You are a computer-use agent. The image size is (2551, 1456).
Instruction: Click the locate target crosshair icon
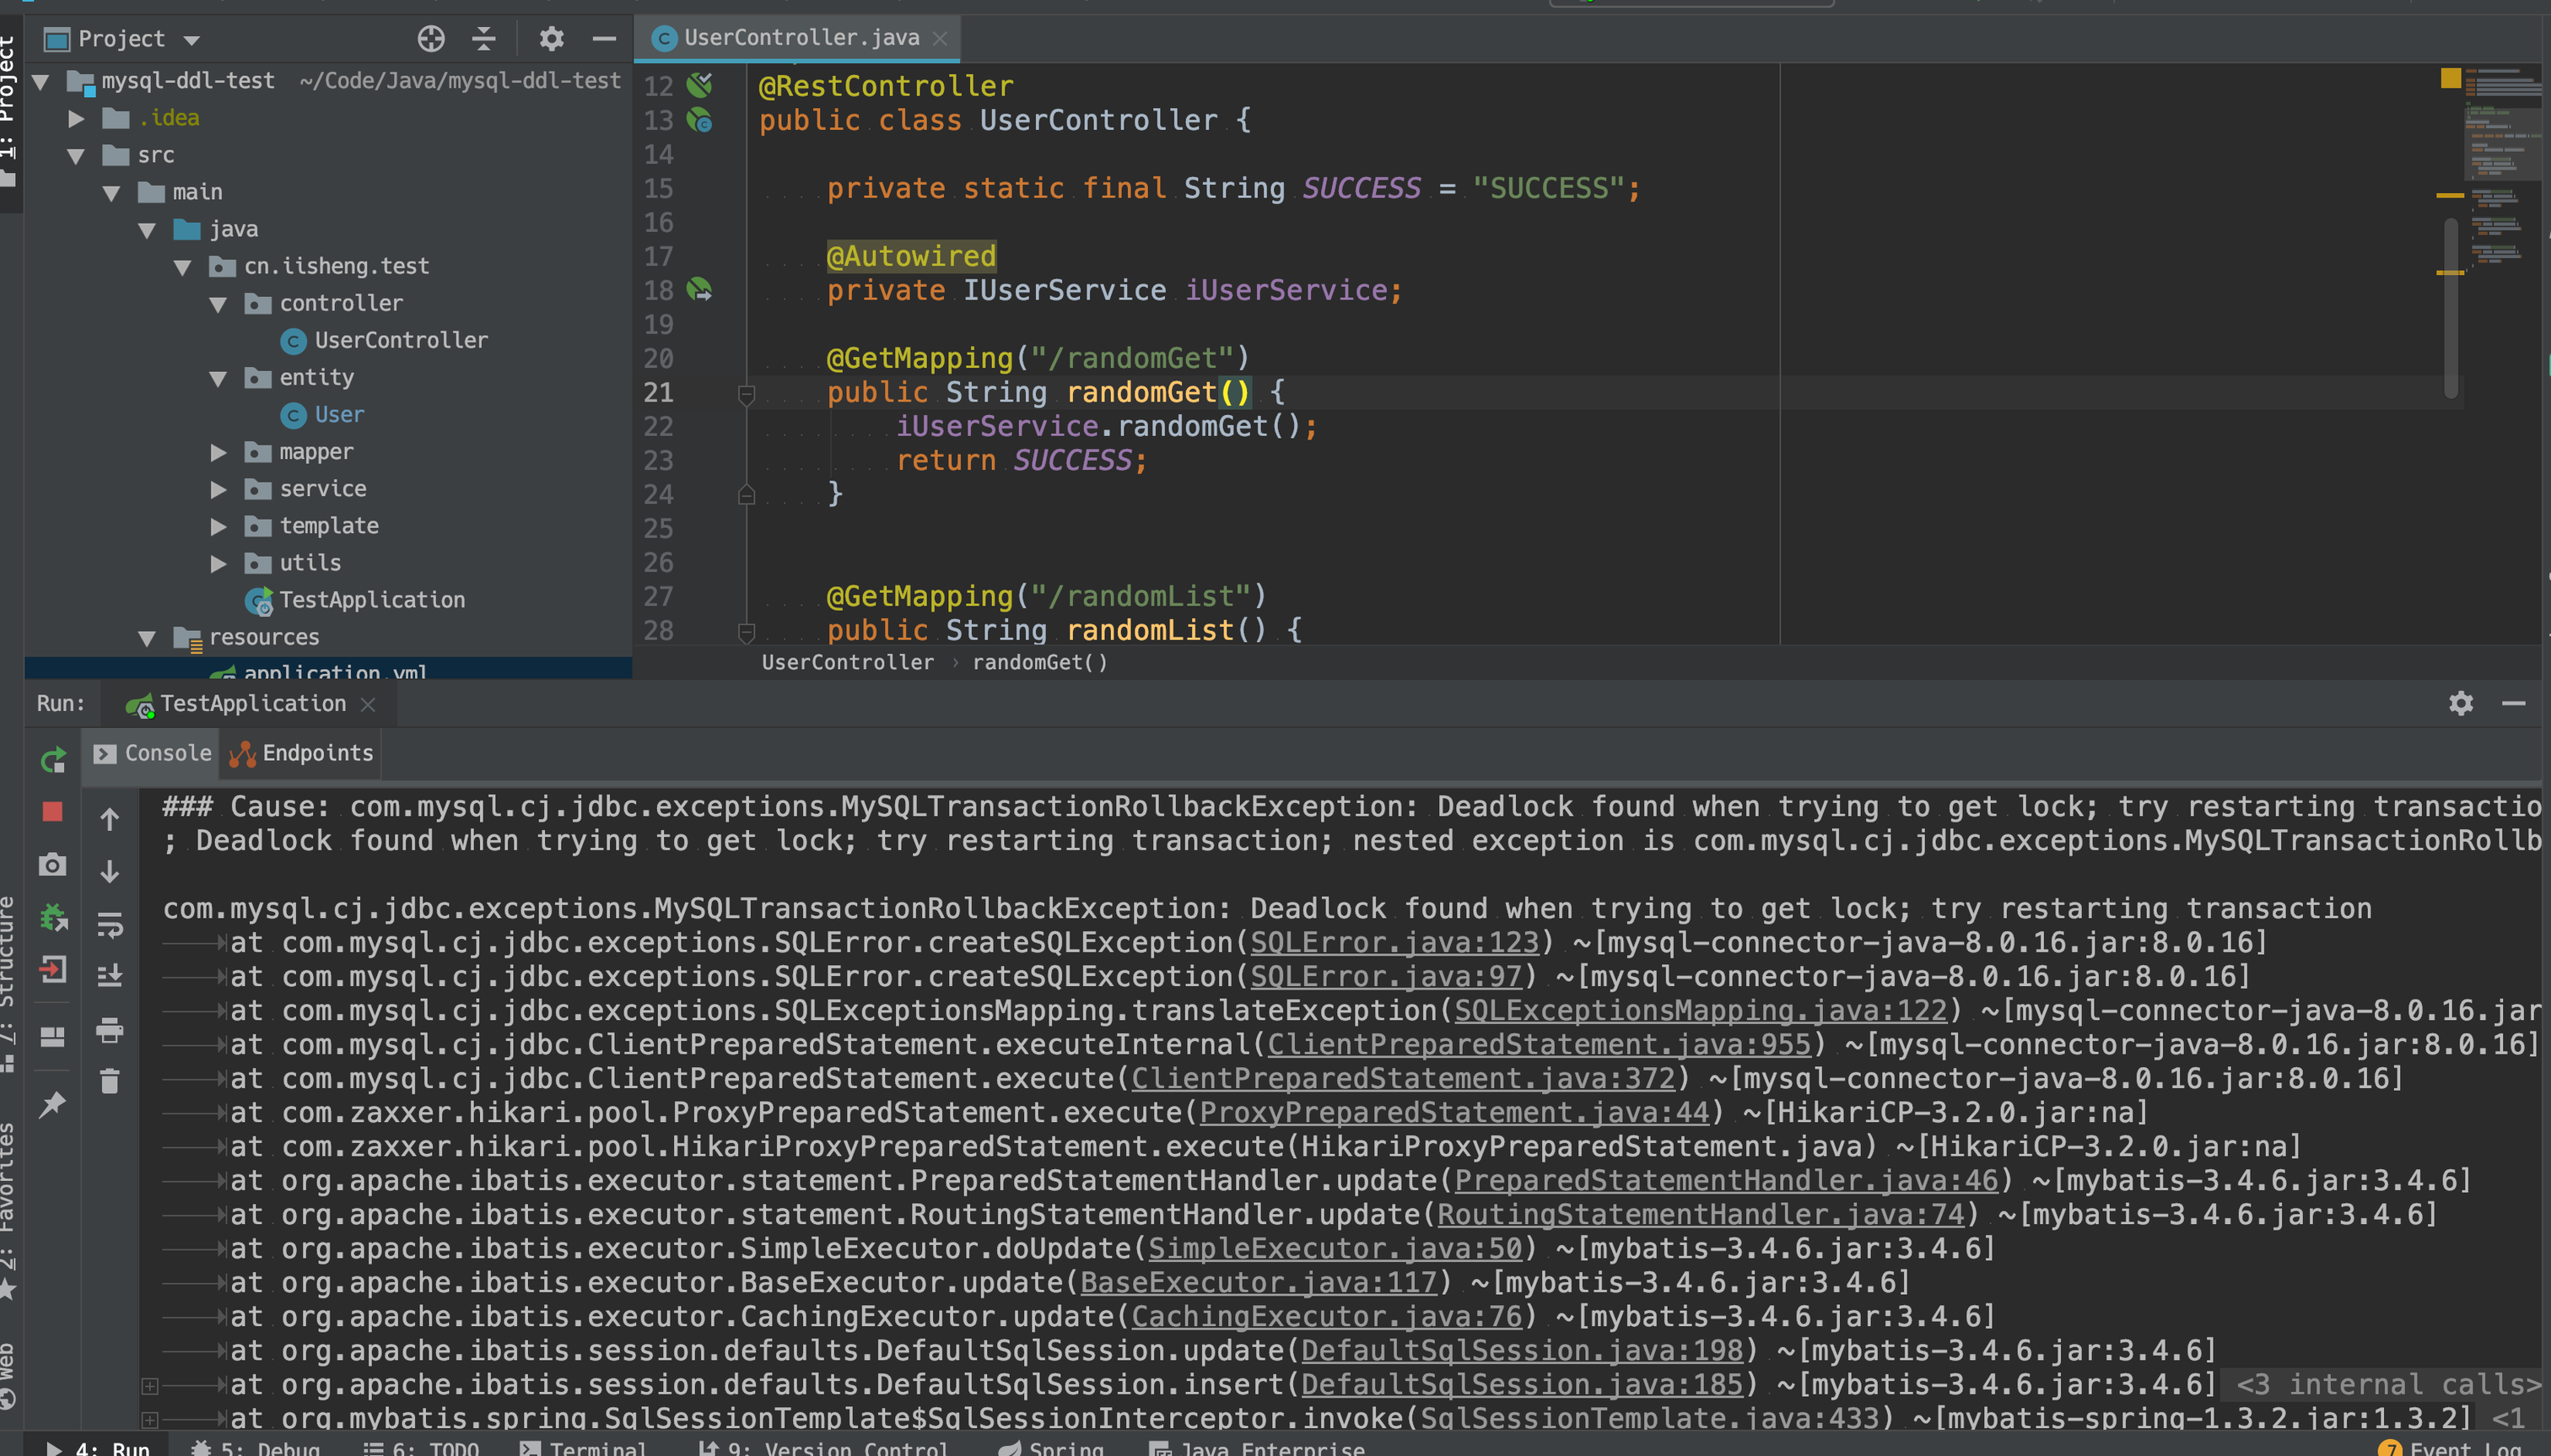pos(431,39)
